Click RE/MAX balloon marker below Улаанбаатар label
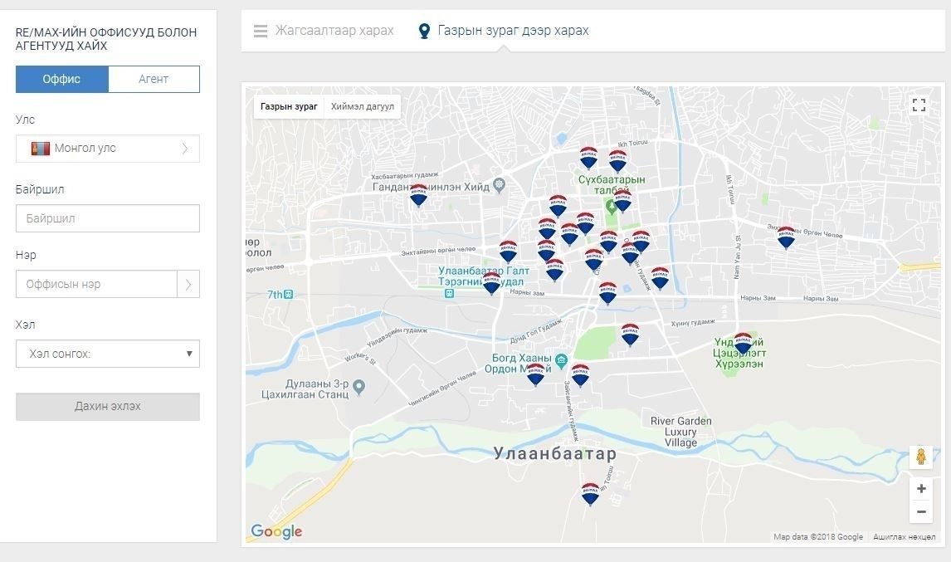The height and width of the screenshot is (562, 951). [590, 494]
